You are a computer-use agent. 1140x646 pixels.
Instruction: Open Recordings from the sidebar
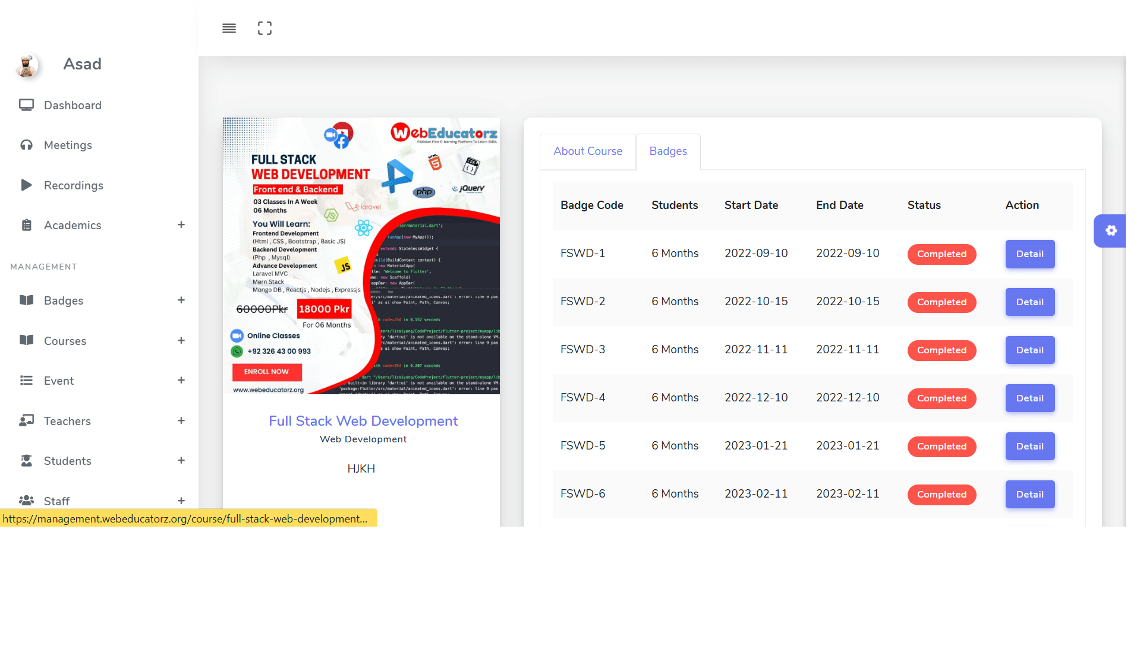point(74,185)
